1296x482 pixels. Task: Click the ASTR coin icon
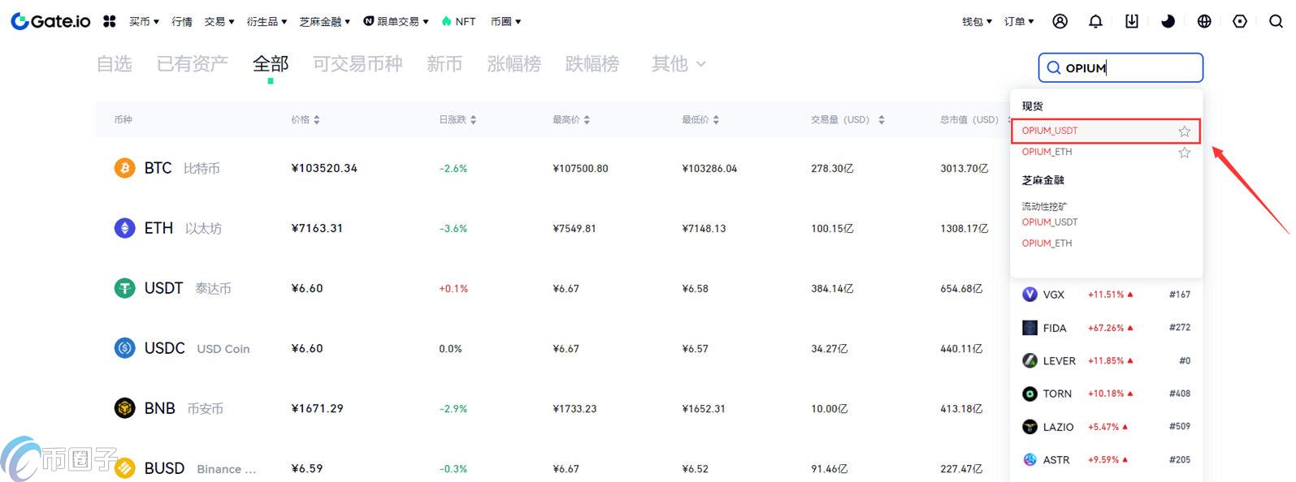[1029, 459]
